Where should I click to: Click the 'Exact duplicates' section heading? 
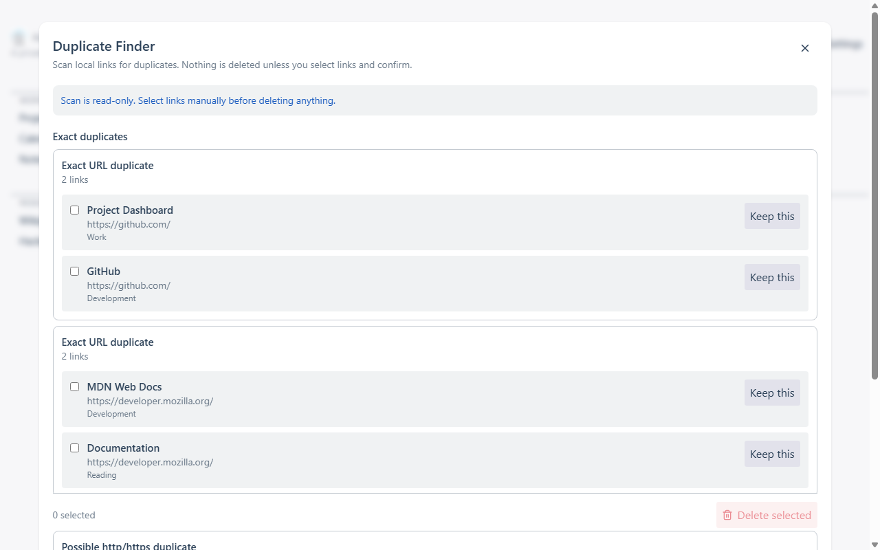pyautogui.click(x=90, y=137)
